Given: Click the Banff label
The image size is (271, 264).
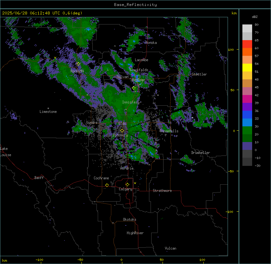Looking at the screenshot, I should click(x=39, y=178).
